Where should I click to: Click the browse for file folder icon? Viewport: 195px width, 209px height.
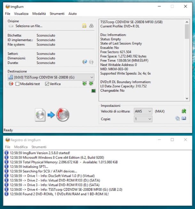[84, 26]
